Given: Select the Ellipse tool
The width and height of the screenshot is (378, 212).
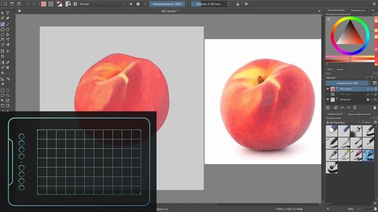Looking at the screenshot, I should [8, 29].
